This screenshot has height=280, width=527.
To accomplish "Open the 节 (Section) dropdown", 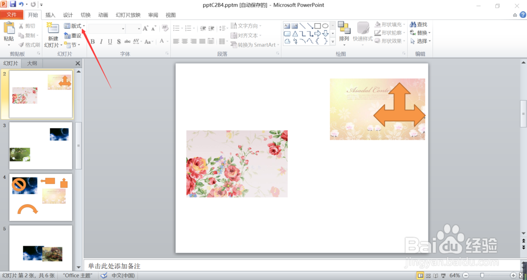I will point(72,45).
